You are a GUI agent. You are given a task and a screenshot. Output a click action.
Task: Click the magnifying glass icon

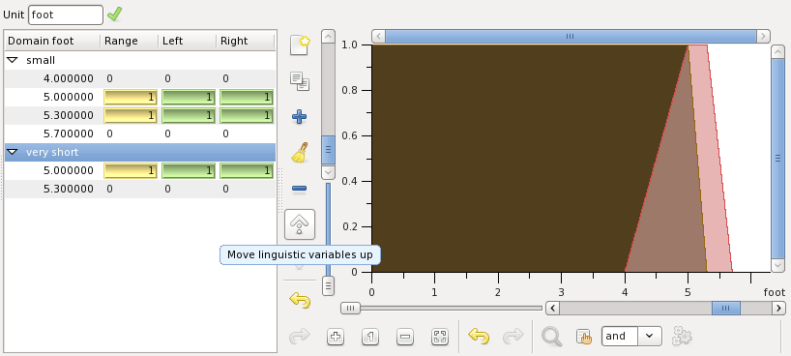tap(551, 337)
